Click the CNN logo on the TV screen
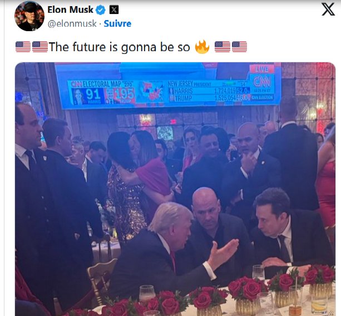Screen dimensions: 341x316 click(262, 82)
